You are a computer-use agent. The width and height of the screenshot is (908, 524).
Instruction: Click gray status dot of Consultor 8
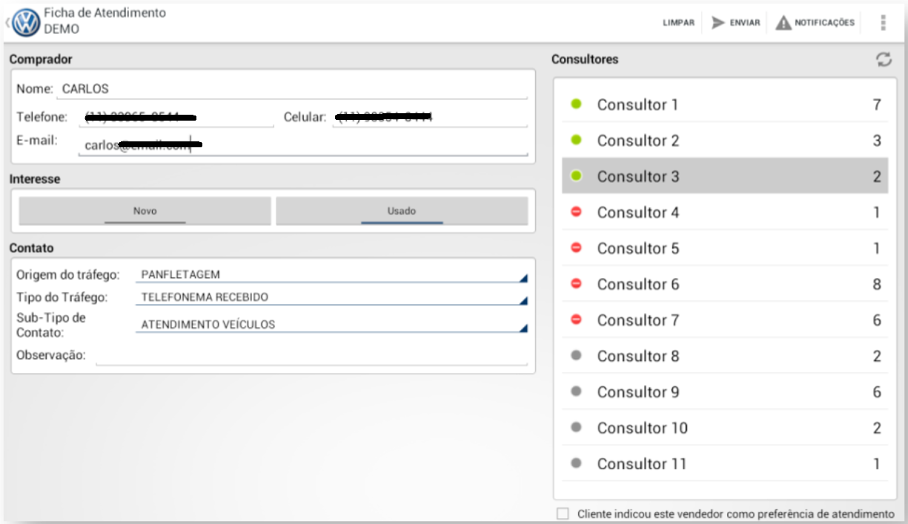coord(576,356)
